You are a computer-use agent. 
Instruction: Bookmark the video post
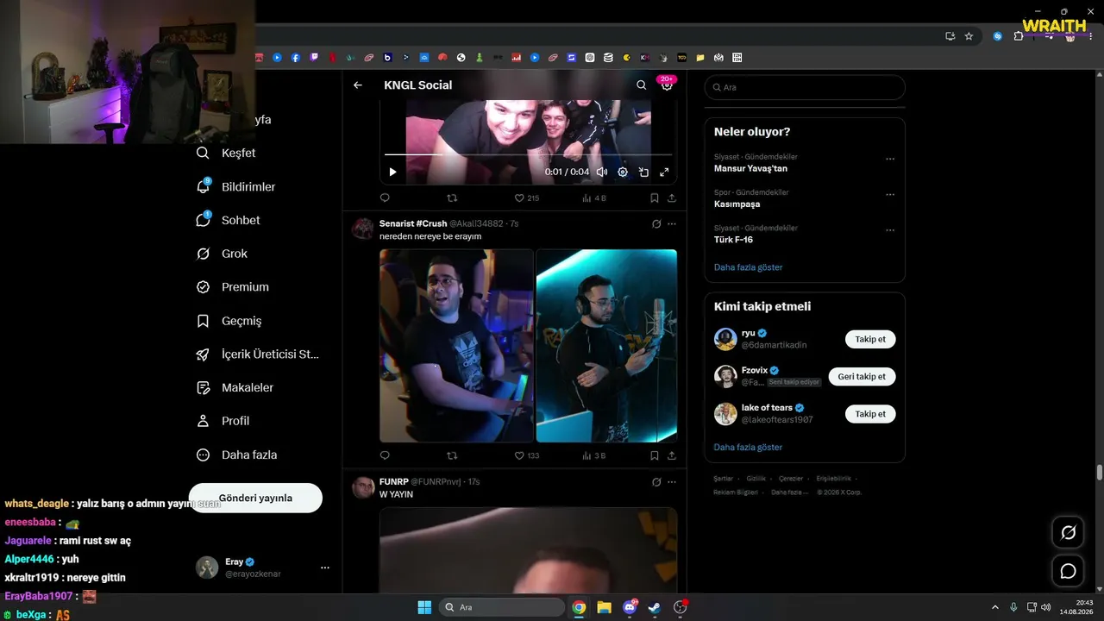[x=655, y=198]
